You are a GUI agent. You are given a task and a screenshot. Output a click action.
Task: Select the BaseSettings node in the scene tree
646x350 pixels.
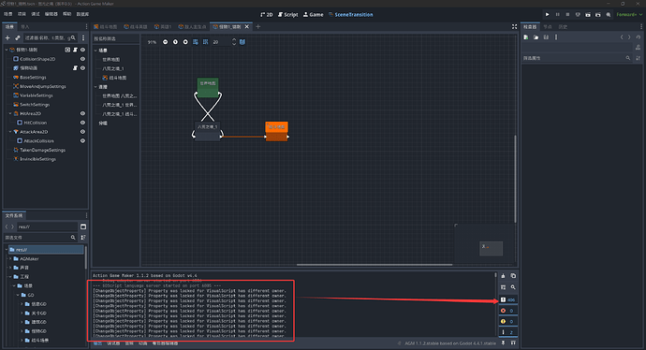(x=33, y=78)
